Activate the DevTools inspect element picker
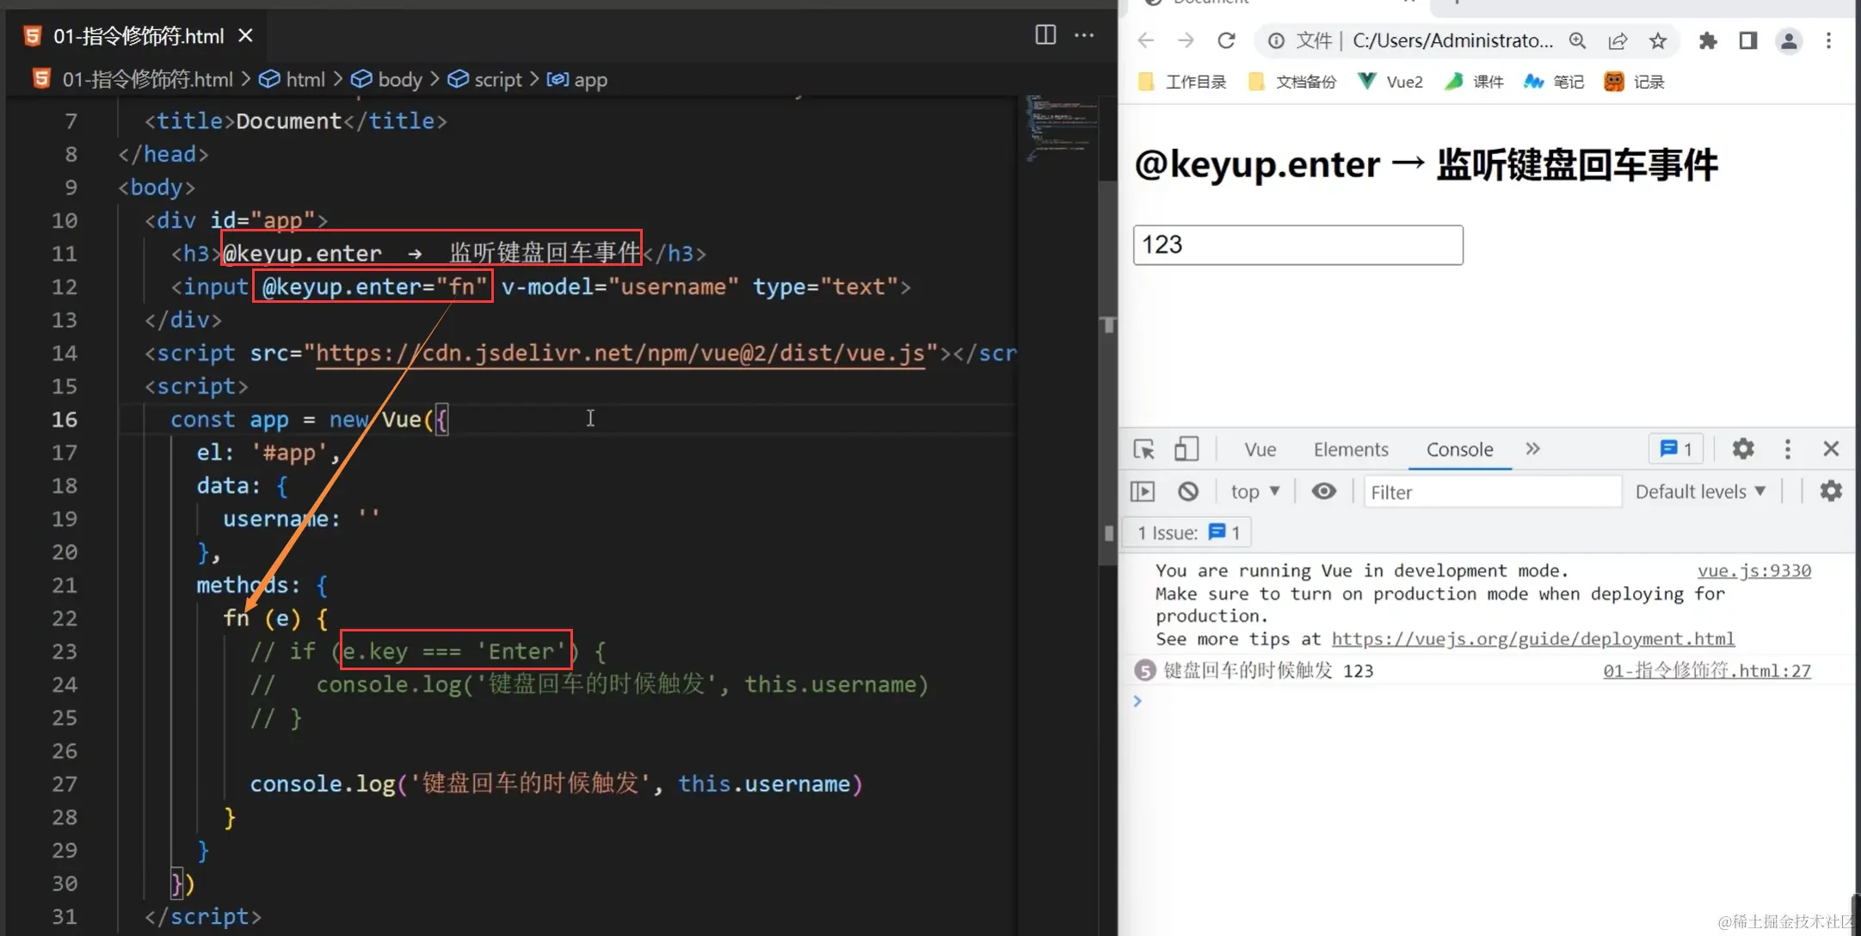 [1144, 449]
